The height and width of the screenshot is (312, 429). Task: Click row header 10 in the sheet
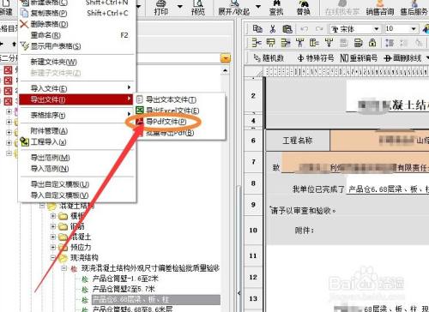click(x=253, y=231)
